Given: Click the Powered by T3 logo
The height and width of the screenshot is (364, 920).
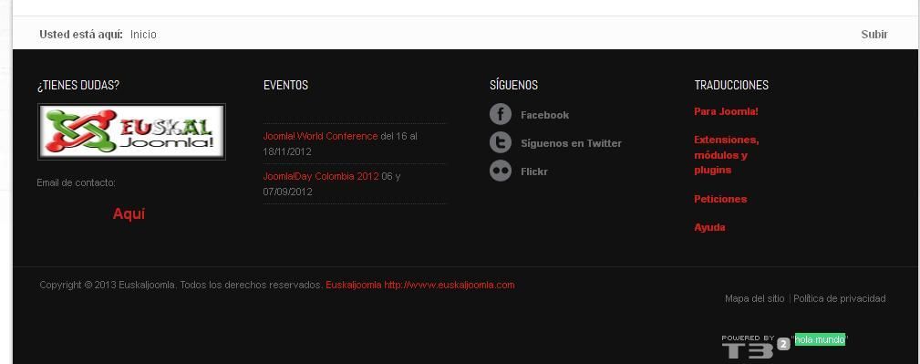Looking at the screenshot, I should [x=756, y=347].
